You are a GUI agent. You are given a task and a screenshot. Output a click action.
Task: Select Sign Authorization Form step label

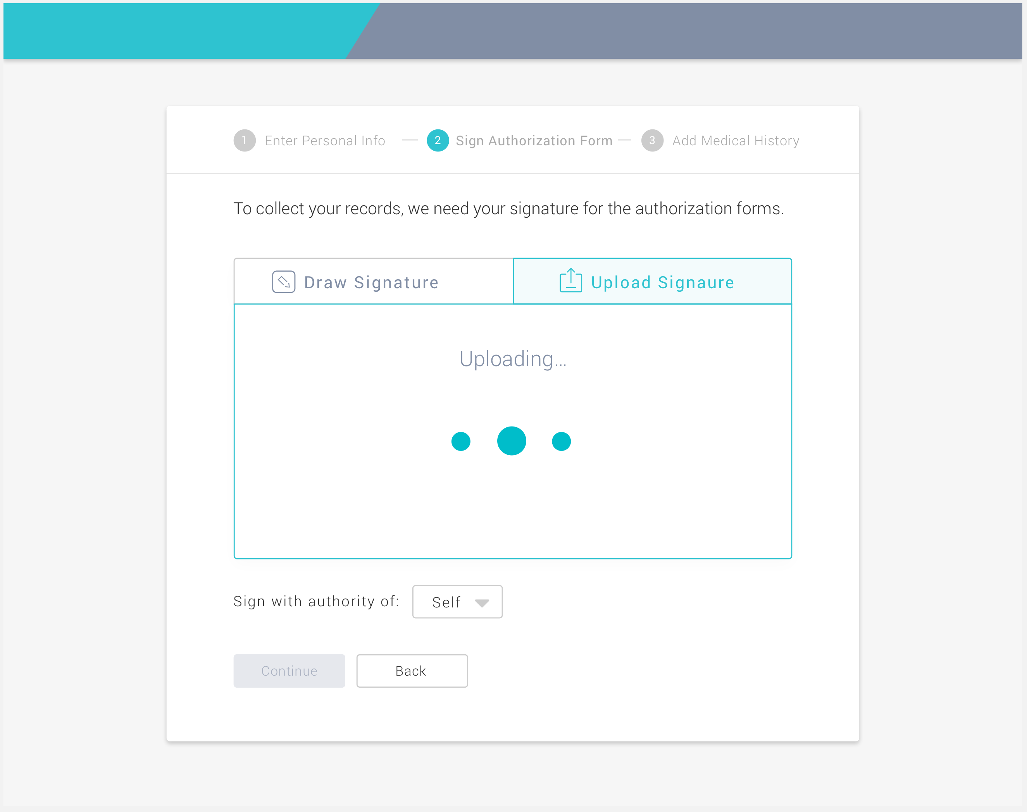(x=534, y=141)
